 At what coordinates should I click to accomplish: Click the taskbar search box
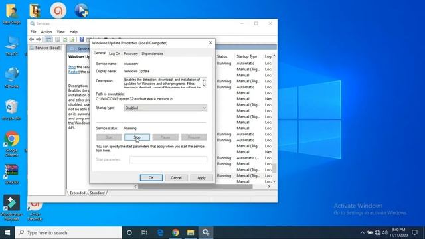(68, 232)
